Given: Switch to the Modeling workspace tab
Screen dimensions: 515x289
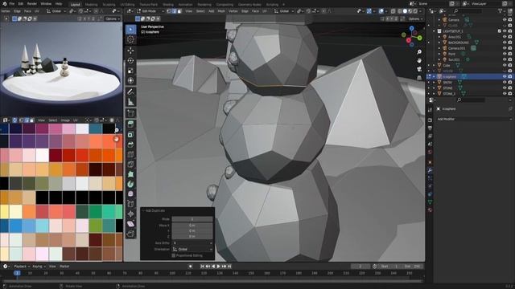Looking at the screenshot, I should pyautogui.click(x=91, y=5).
